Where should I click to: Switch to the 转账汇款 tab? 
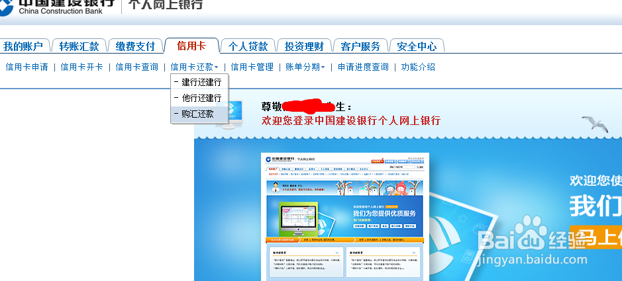(79, 46)
